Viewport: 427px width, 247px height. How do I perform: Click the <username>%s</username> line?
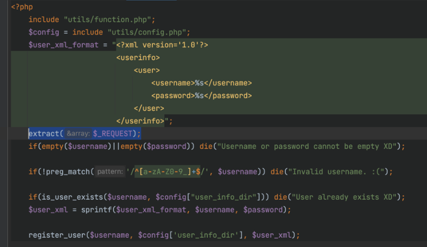coord(202,83)
